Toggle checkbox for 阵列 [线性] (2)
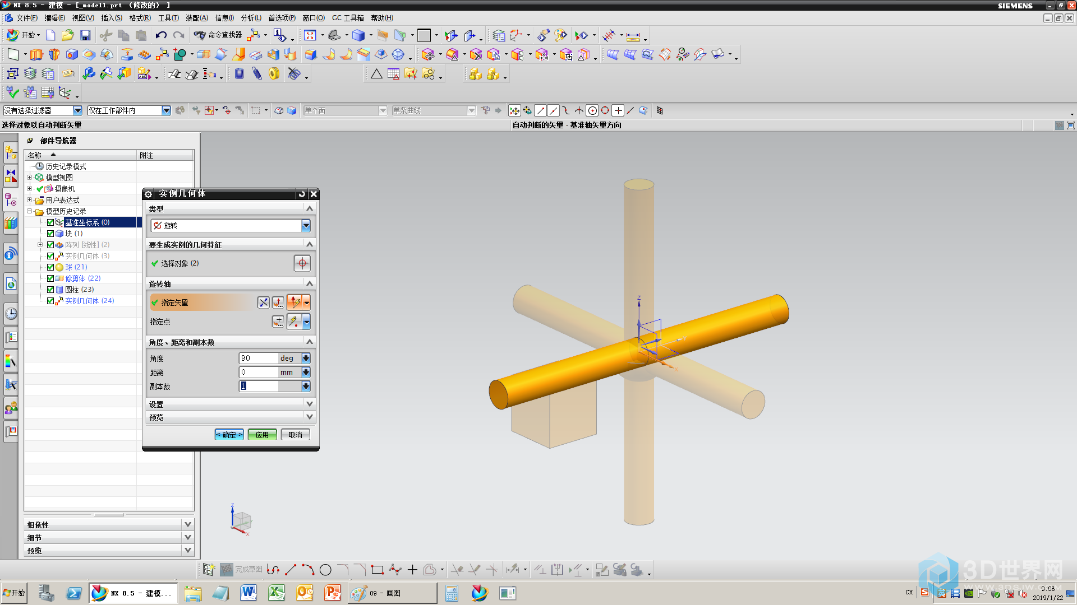 point(50,245)
